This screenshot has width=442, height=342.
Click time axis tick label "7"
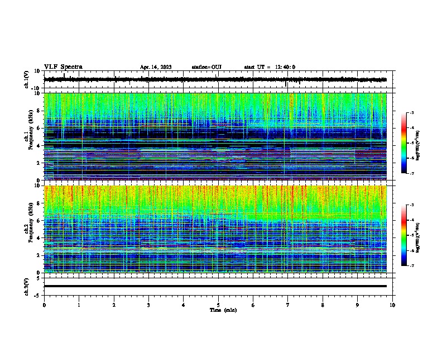tap(288, 305)
